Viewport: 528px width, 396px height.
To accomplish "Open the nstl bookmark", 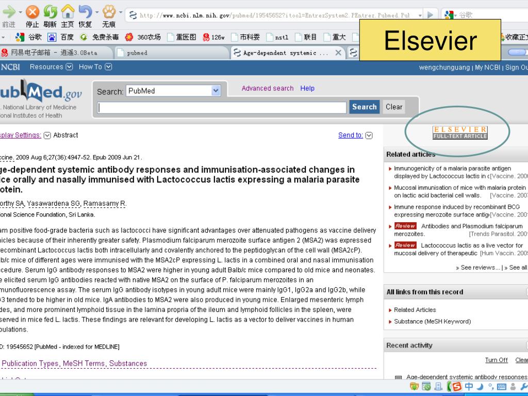I will (277, 37).
